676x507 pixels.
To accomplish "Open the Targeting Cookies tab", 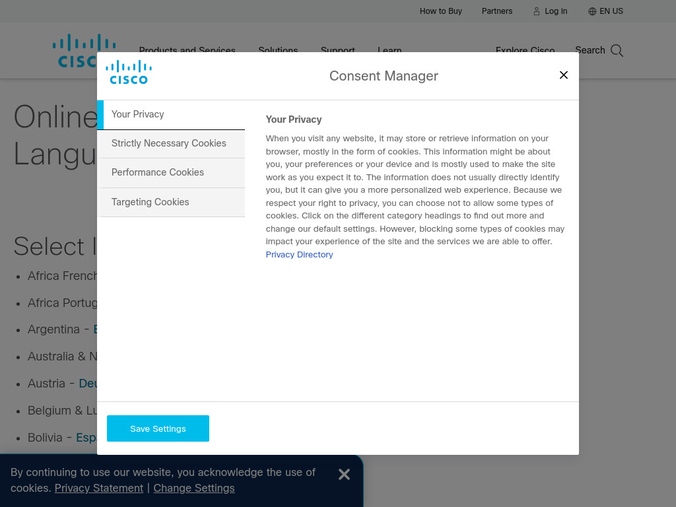I will click(x=171, y=202).
